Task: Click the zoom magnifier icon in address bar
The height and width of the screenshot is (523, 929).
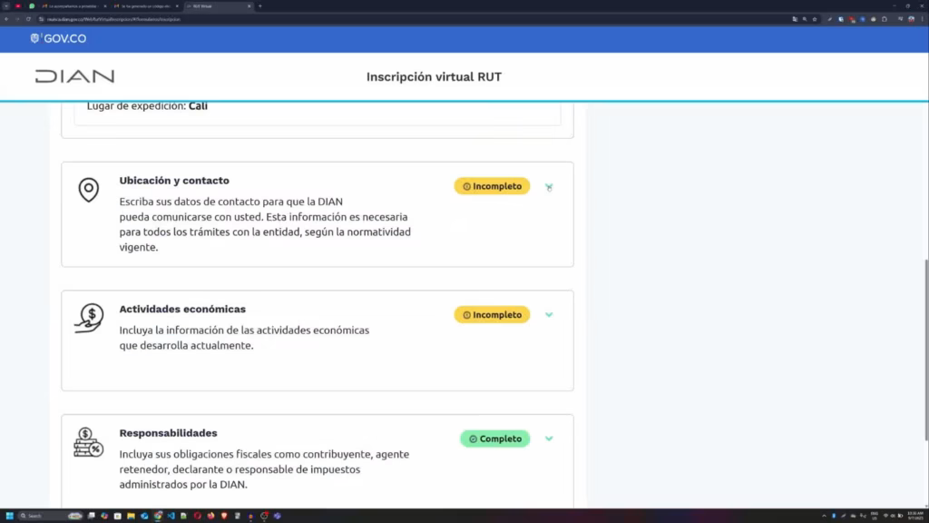Action: pyautogui.click(x=805, y=19)
